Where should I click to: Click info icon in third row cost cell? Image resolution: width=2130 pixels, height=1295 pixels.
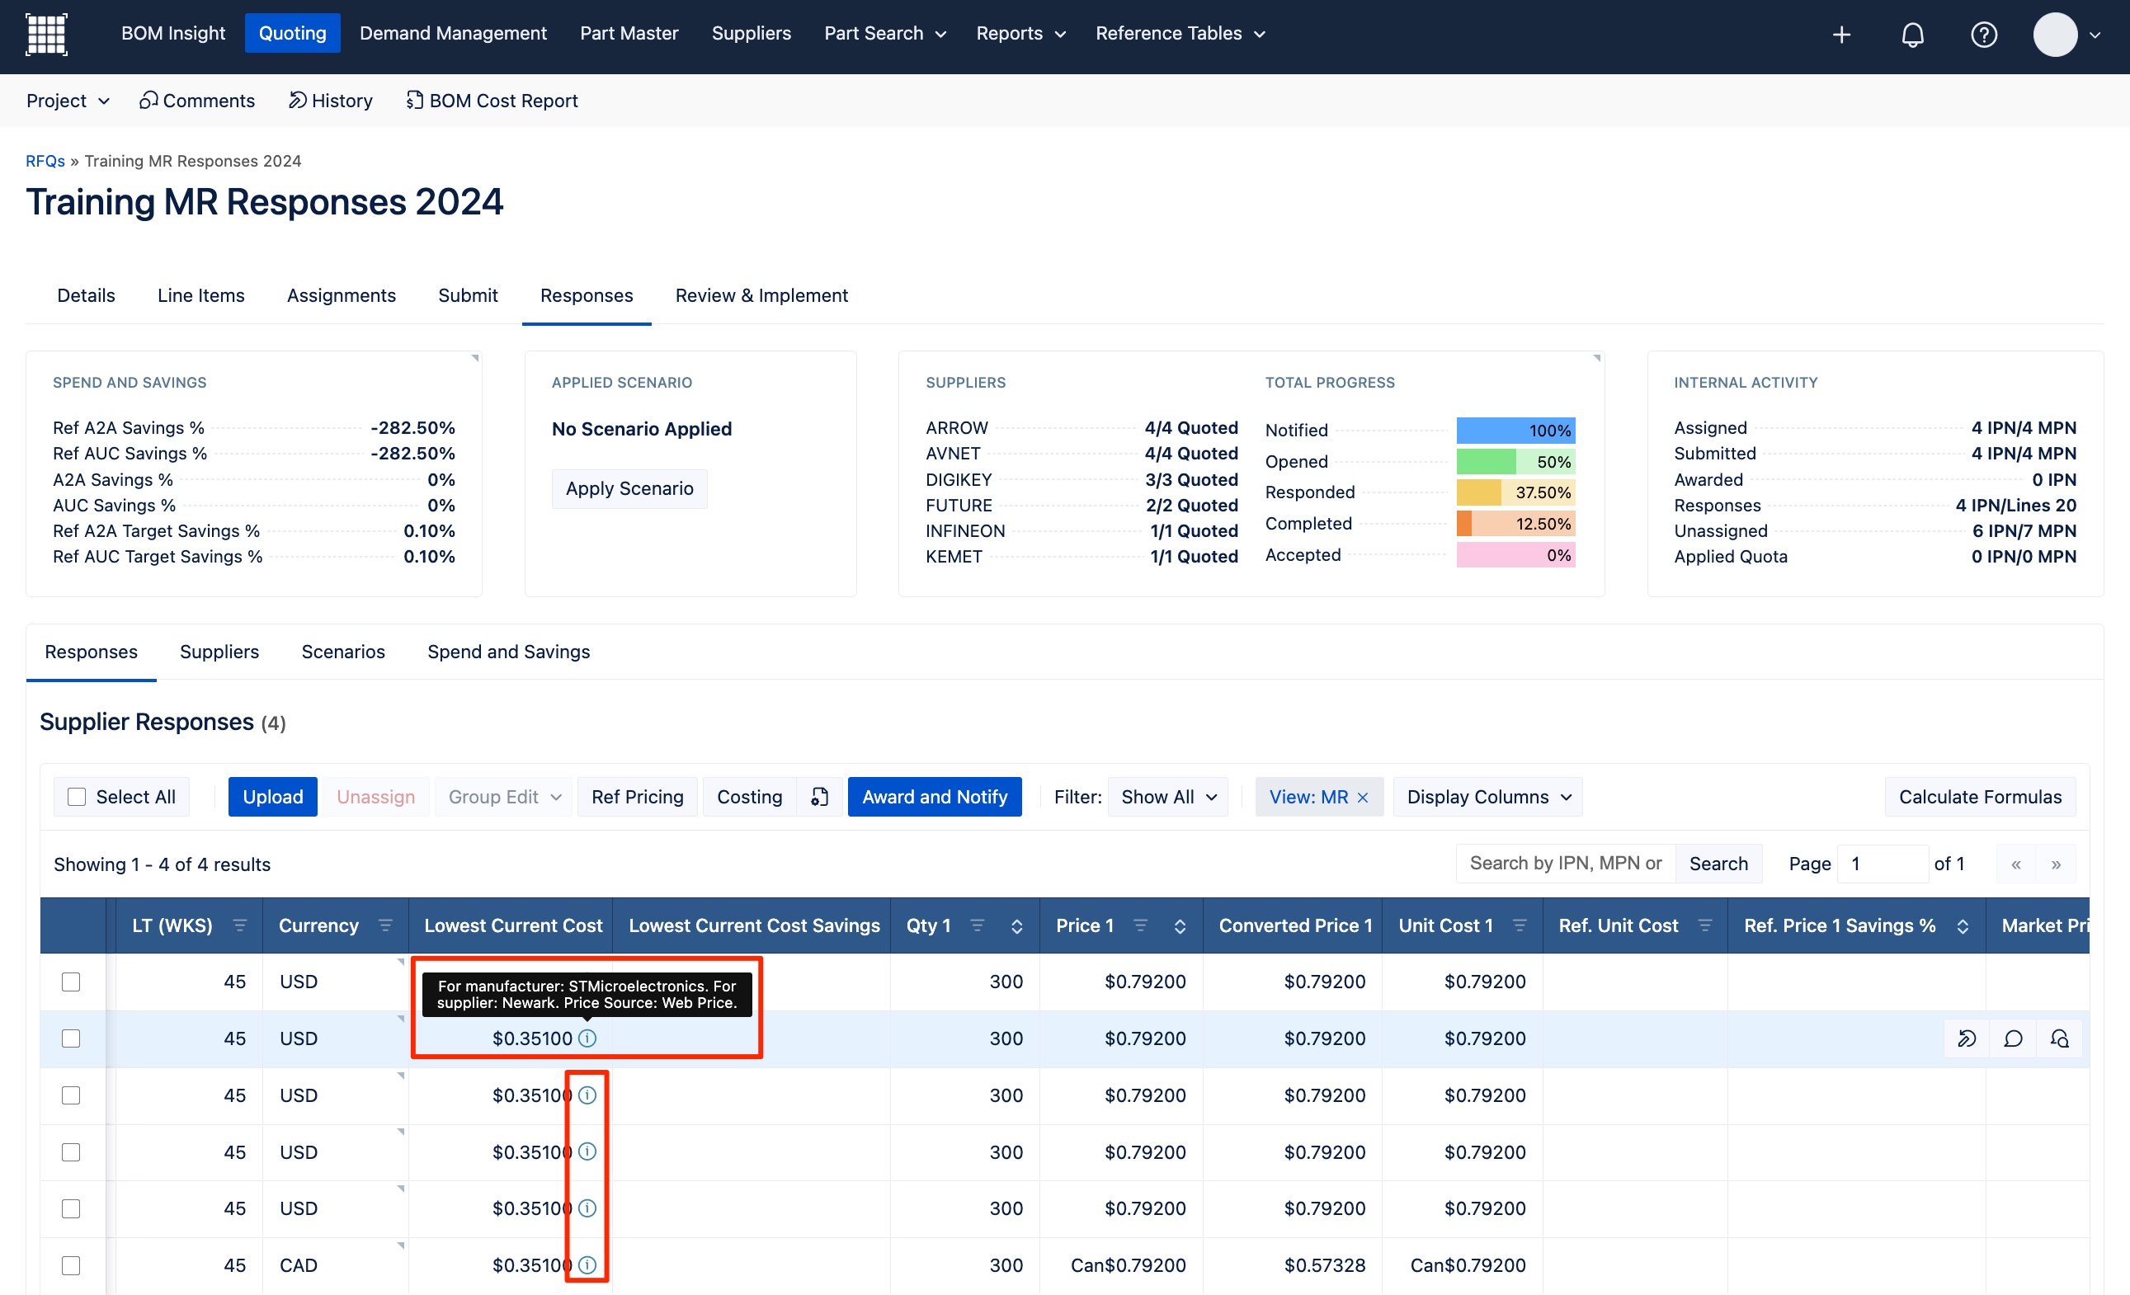coord(587,1095)
